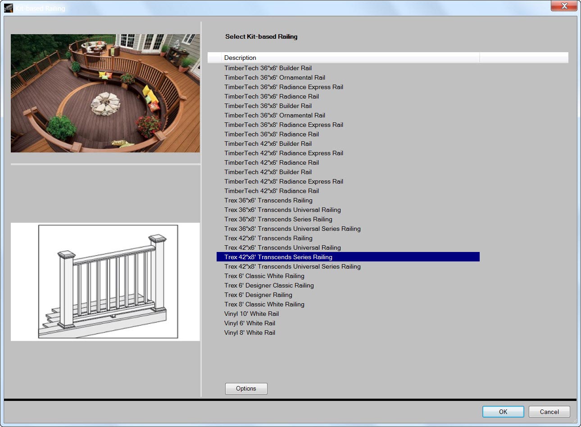Screen dimensions: 581x427
Task: Click the Kit-based Railing title bar icon
Action: (x=9, y=8)
